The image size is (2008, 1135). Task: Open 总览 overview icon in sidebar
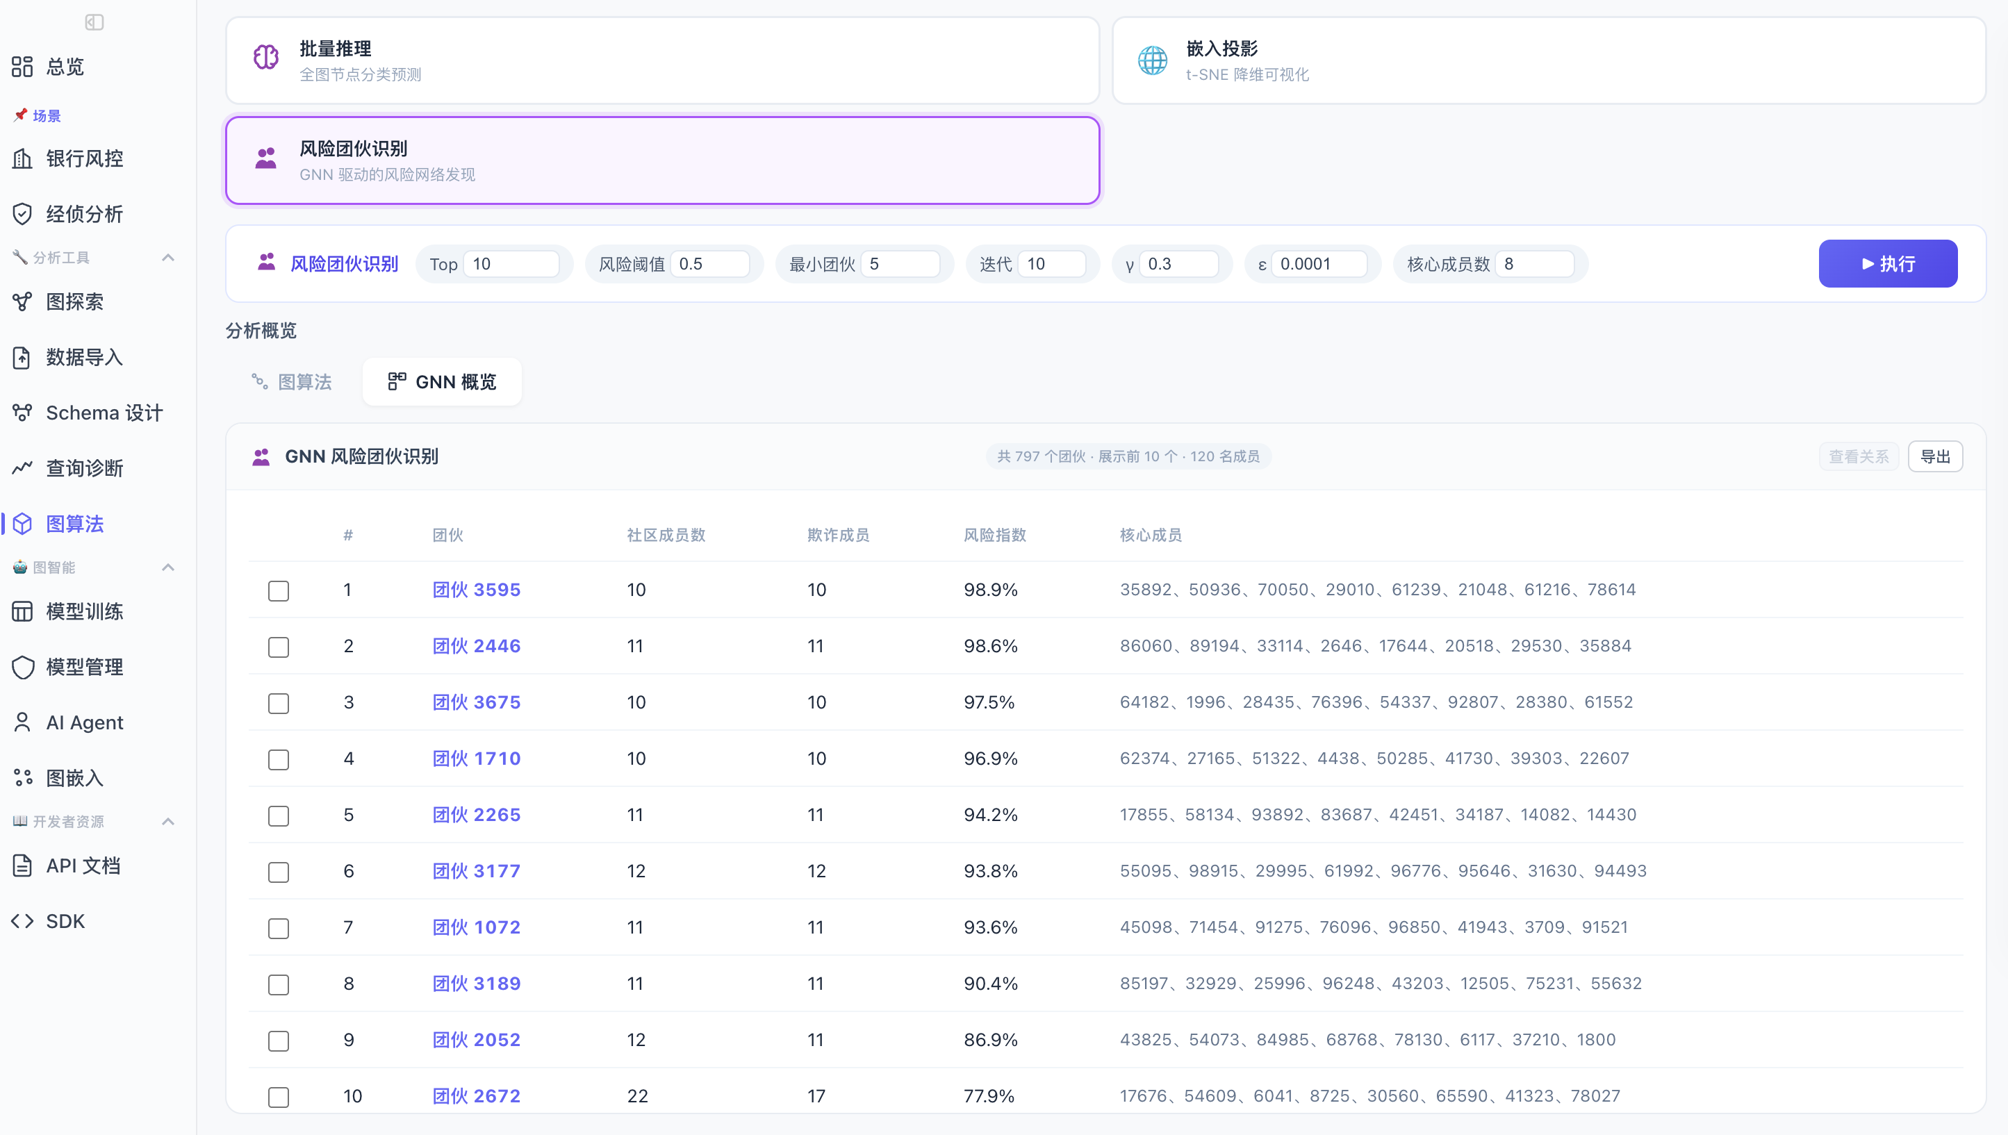tap(22, 66)
